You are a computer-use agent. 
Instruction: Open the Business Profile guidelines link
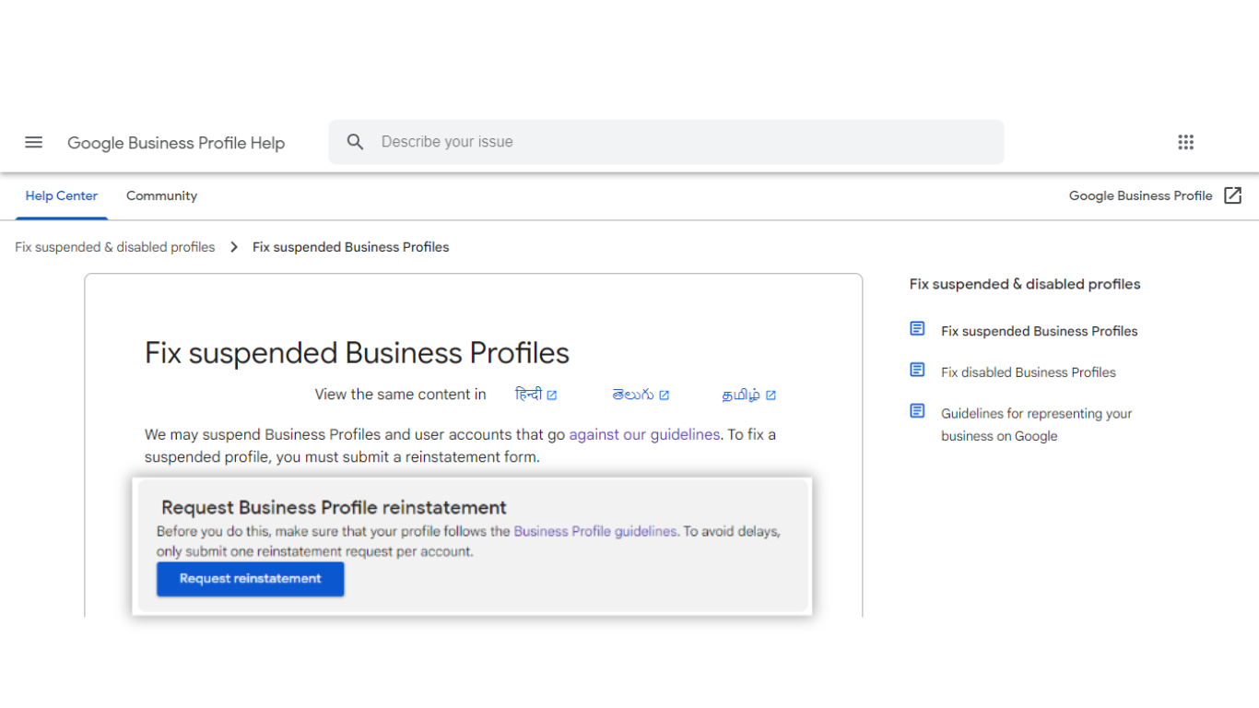[x=595, y=531]
